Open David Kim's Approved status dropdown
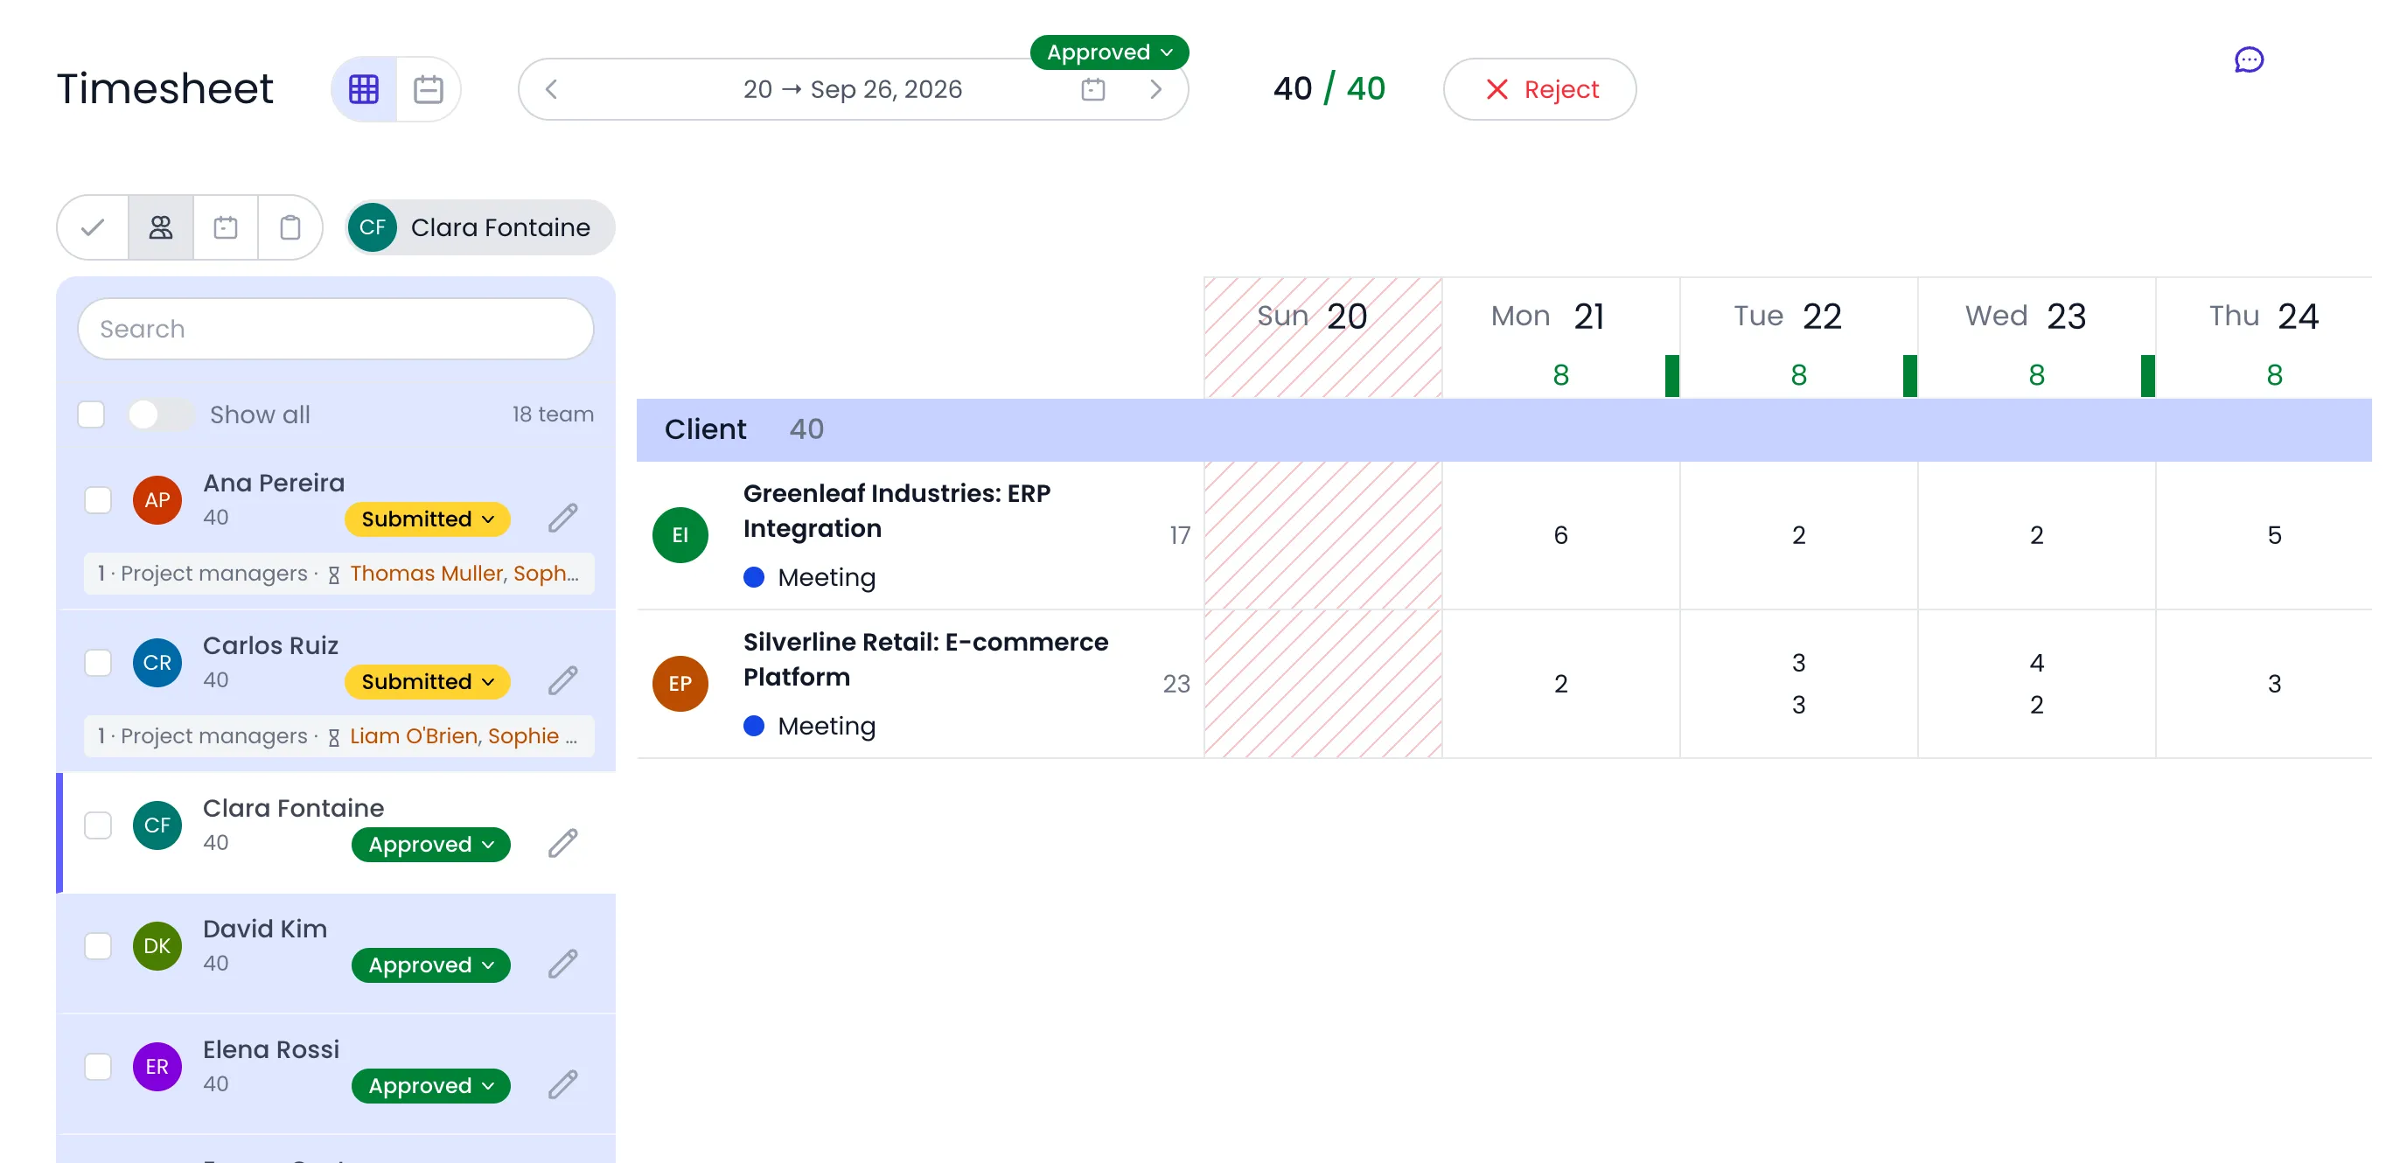This screenshot has height=1163, width=2400. pos(430,965)
